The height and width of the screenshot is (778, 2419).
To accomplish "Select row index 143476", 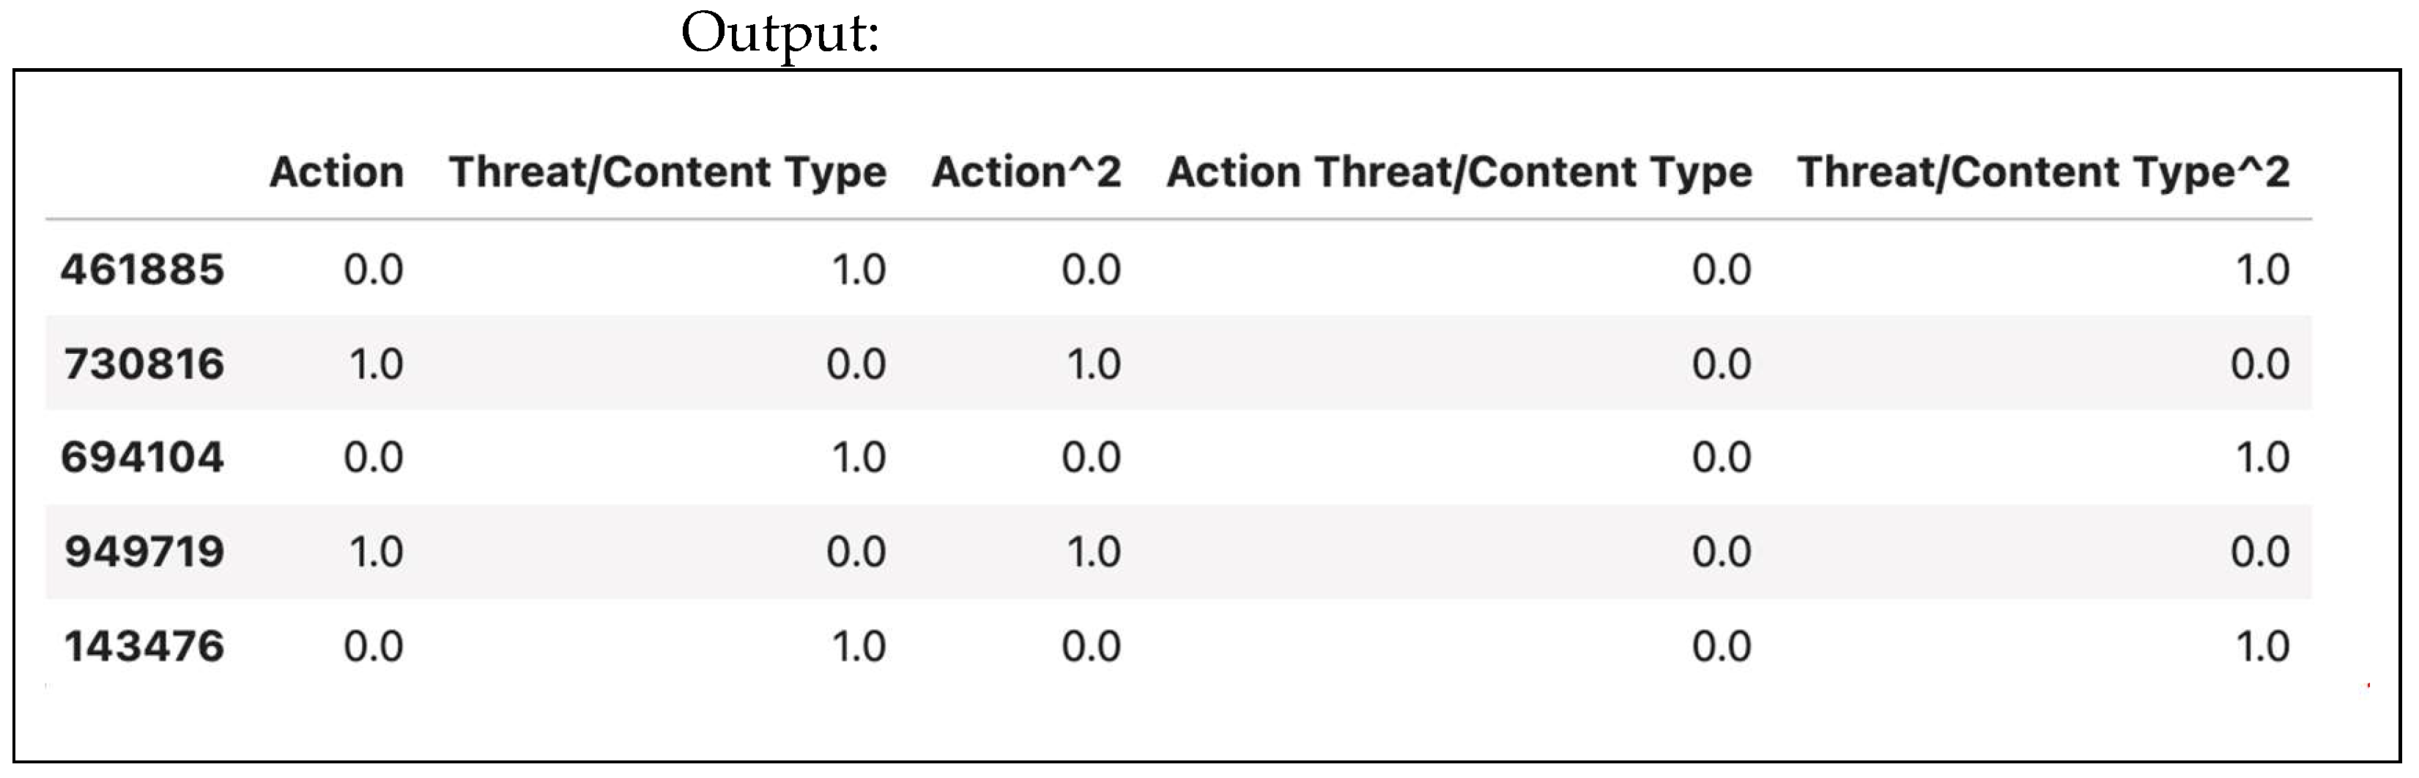I will coord(144,647).
